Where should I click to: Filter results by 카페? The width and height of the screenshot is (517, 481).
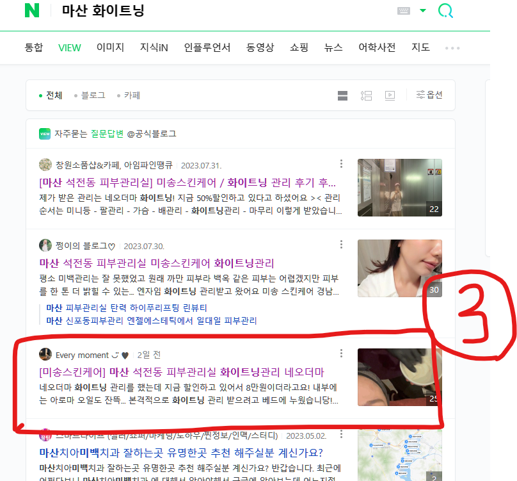[x=129, y=95]
